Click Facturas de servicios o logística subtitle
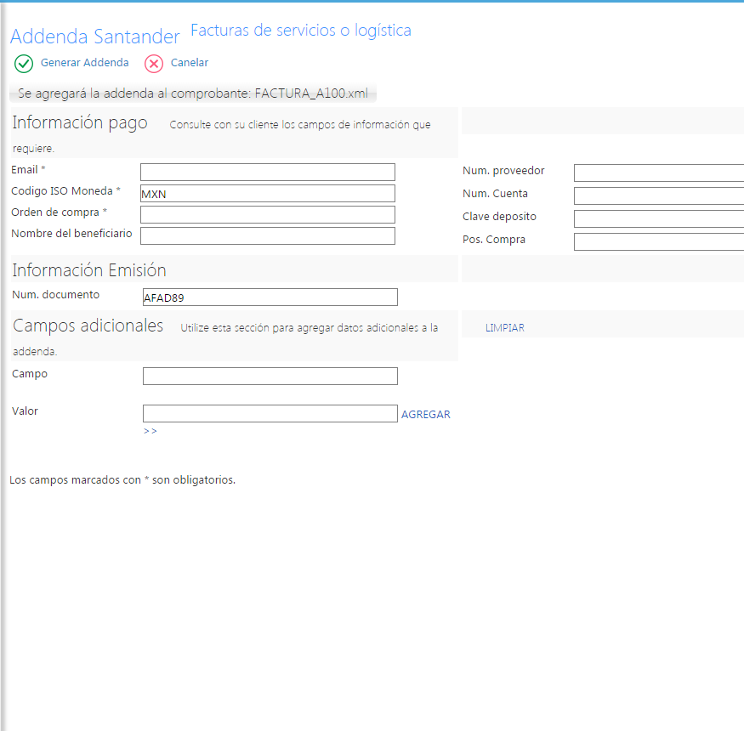 tap(301, 31)
